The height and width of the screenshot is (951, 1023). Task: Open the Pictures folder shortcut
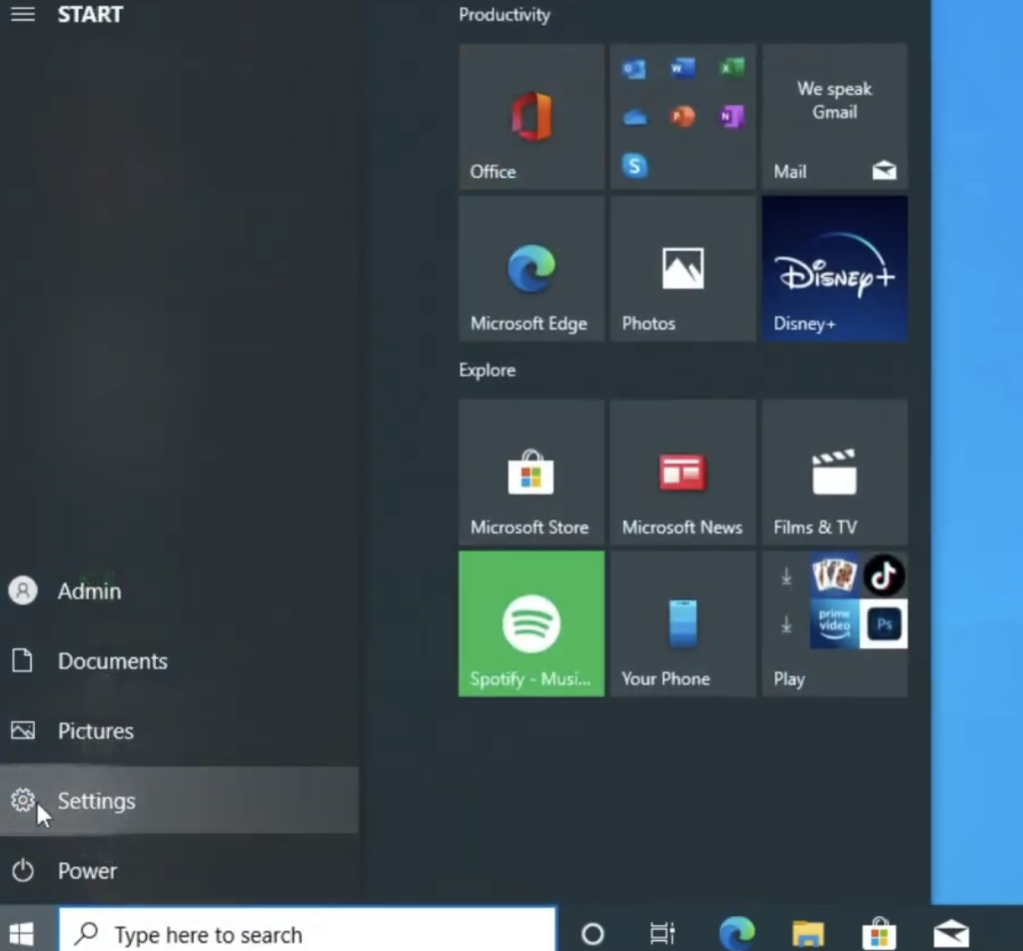(95, 731)
